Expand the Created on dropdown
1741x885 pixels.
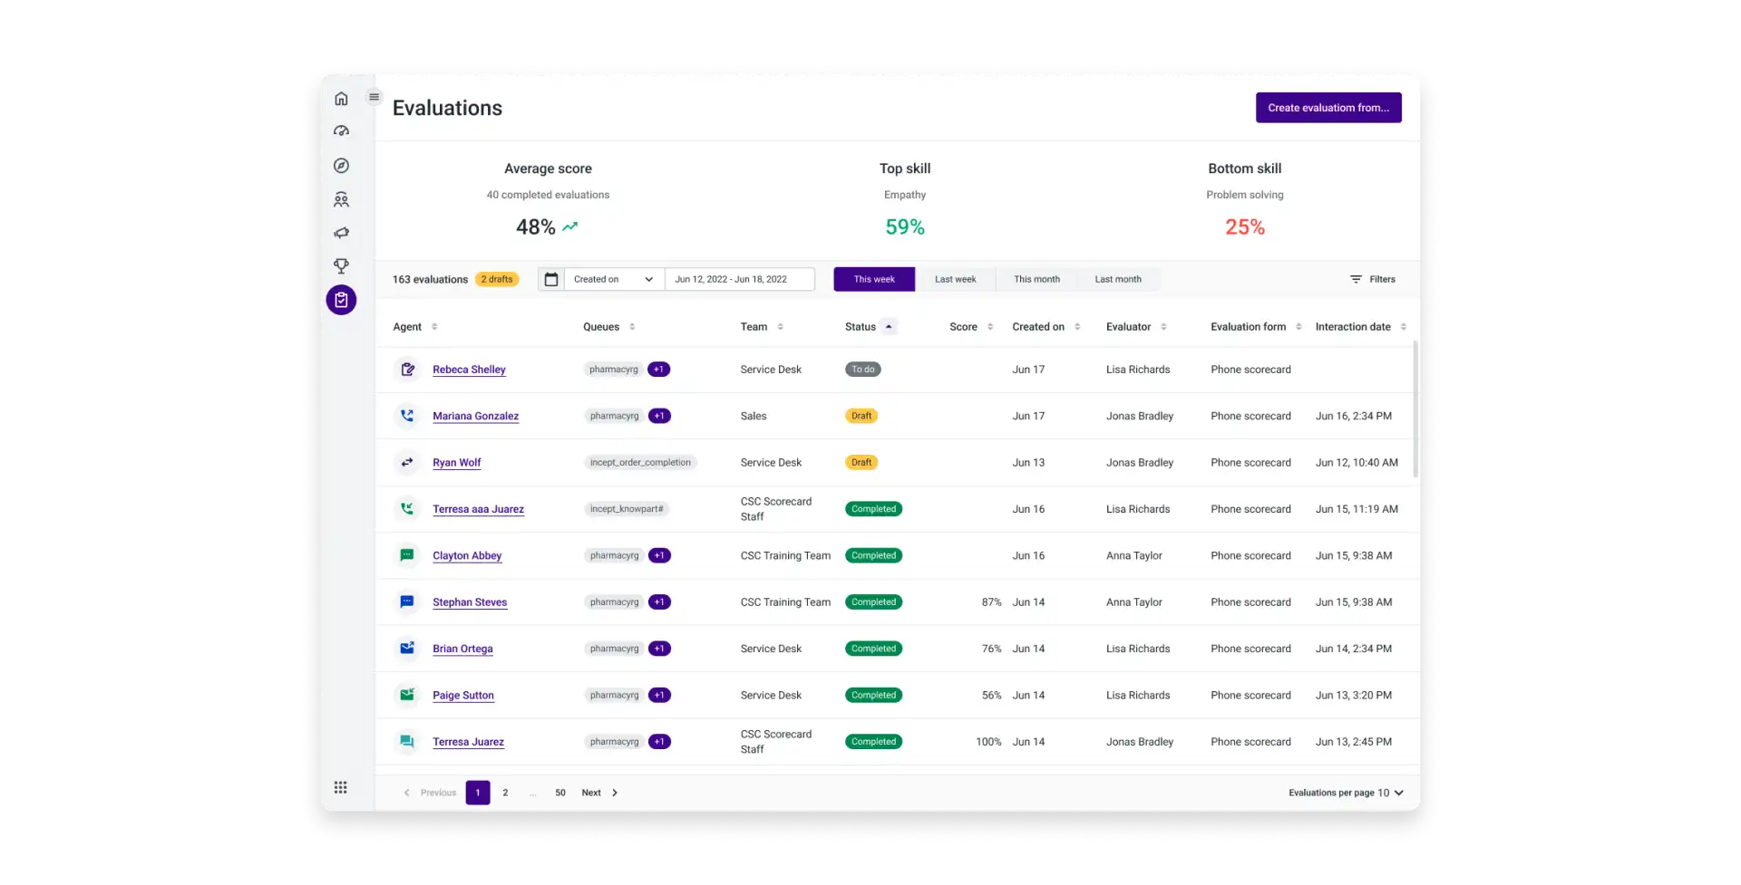(x=614, y=279)
